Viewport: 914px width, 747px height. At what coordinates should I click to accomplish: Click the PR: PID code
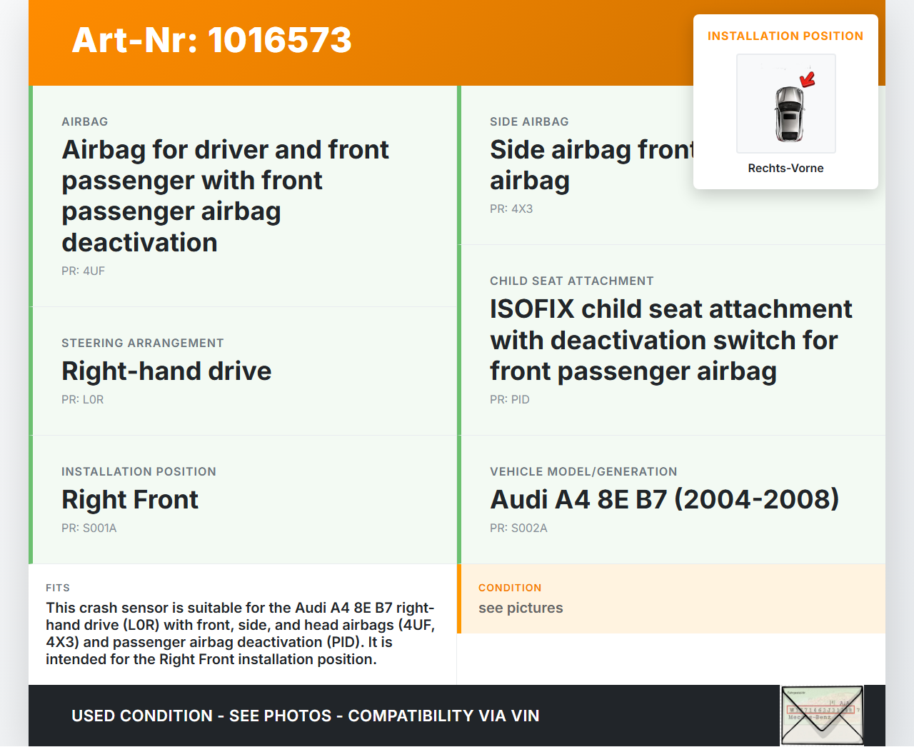[510, 400]
